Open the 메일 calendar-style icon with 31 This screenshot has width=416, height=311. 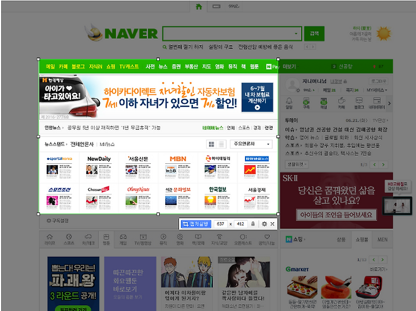point(324,103)
